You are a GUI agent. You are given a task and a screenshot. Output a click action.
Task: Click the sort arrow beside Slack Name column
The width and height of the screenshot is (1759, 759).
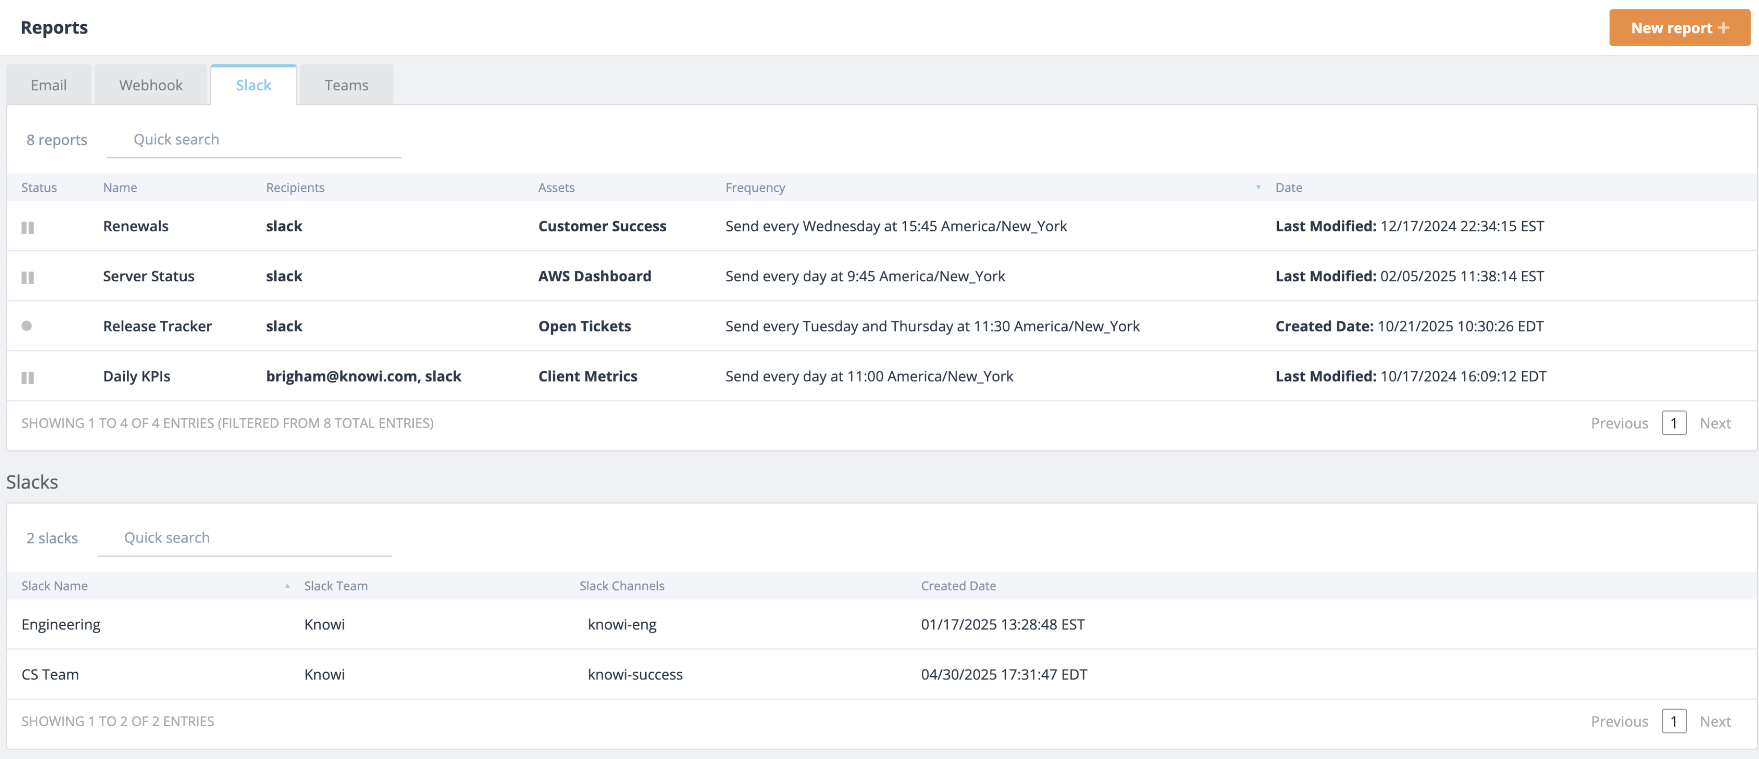click(287, 586)
